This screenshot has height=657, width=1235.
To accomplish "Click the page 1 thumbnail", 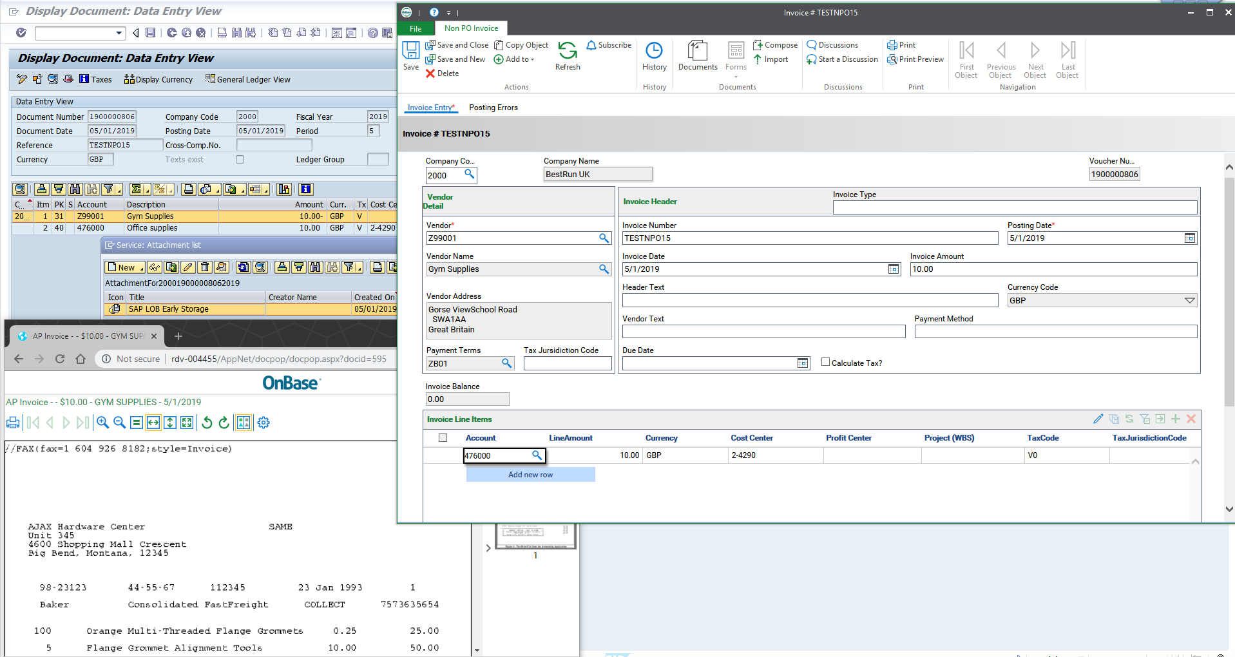I will pos(535,535).
